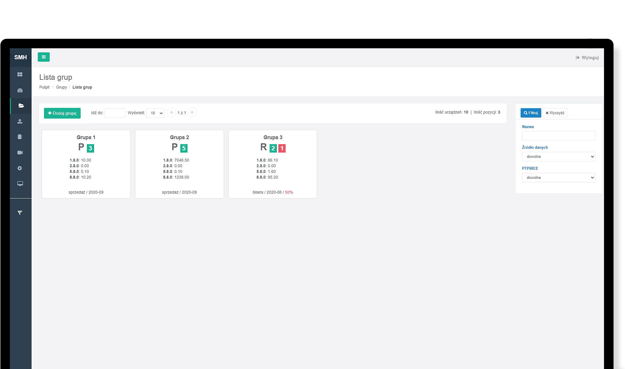Open the grid dashboard sidebar icon
The height and width of the screenshot is (369, 625).
click(x=20, y=74)
